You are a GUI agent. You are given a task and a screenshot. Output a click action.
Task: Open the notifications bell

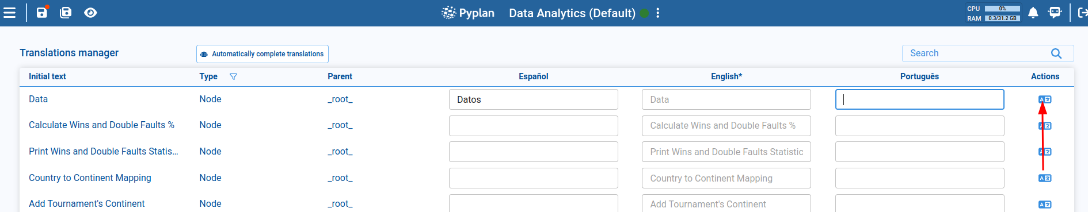(1033, 13)
